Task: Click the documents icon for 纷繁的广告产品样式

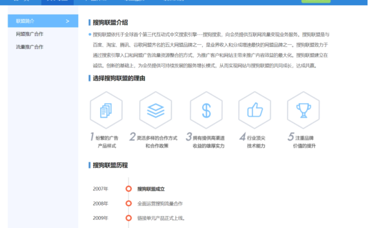Action: point(106,110)
